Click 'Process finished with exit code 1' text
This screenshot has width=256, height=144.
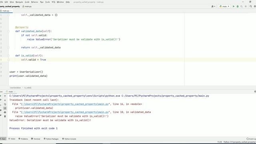click(x=34, y=128)
